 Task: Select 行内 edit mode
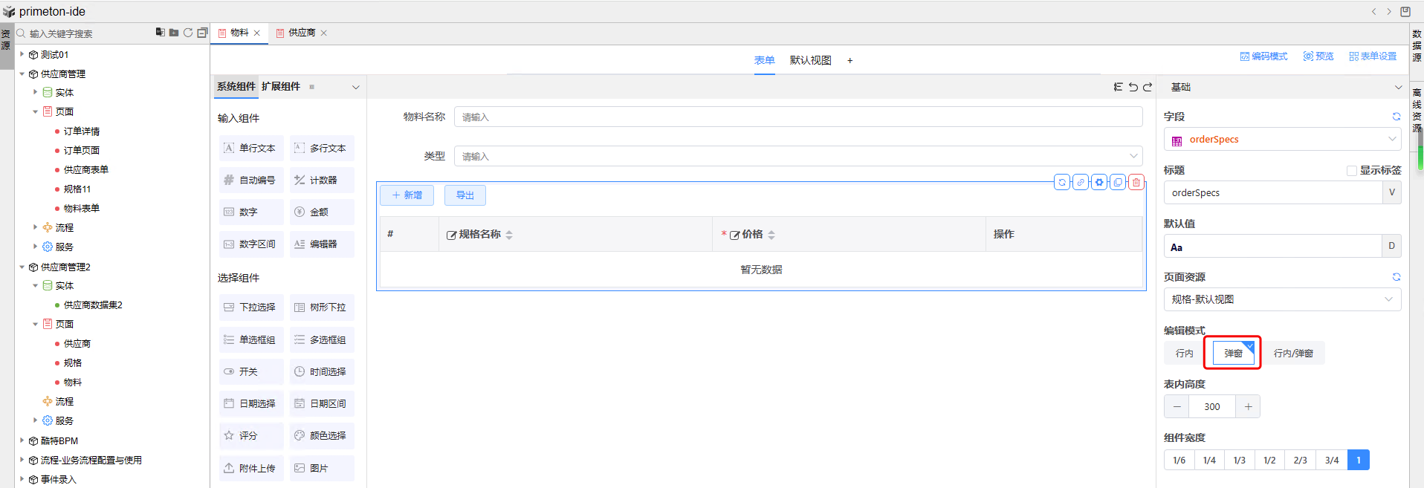[x=1184, y=354]
